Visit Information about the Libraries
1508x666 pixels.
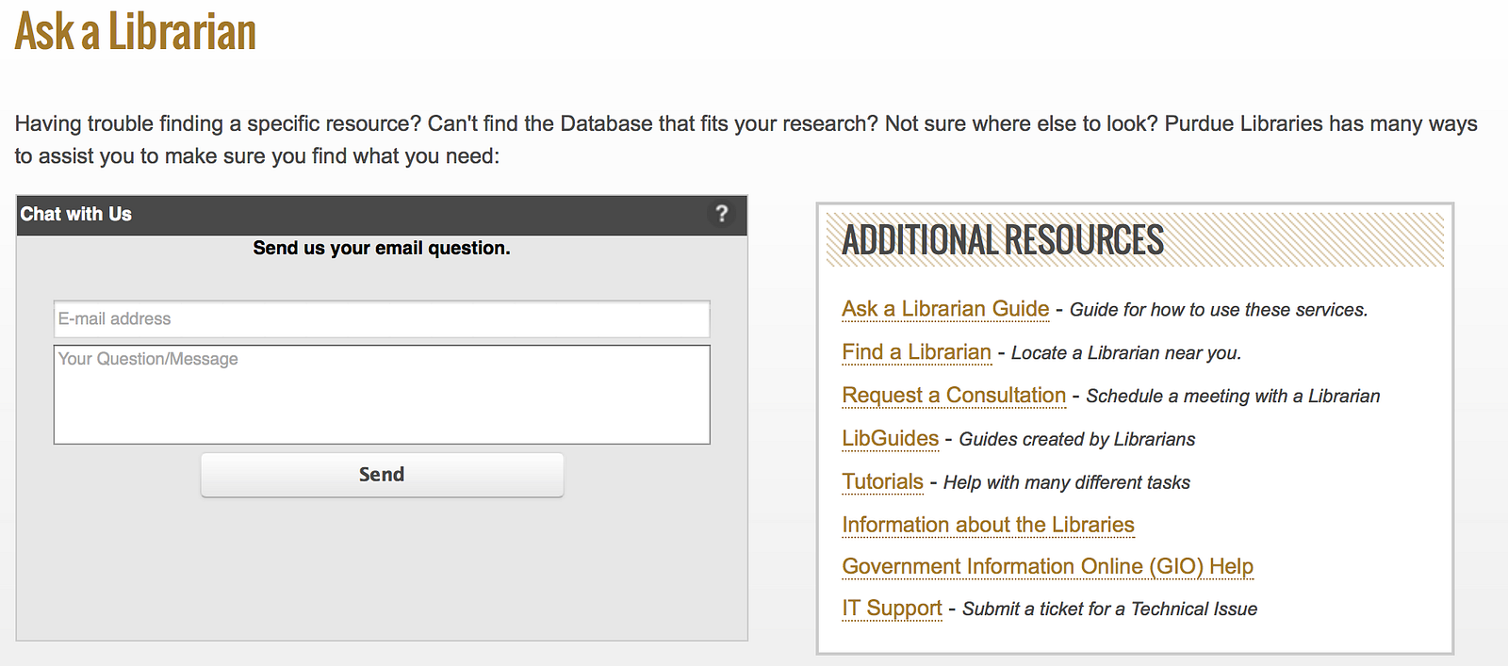tap(988, 525)
